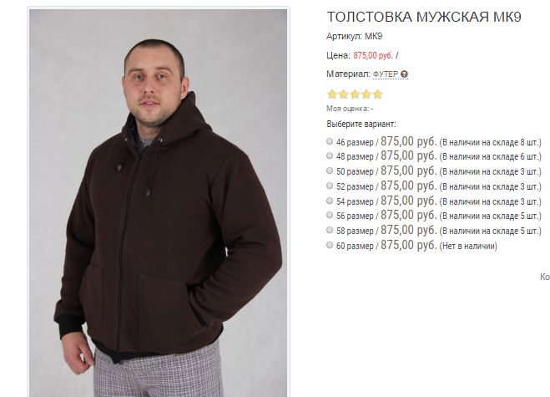Click the Артикул: МК9 text
The image size is (550, 397).
(354, 36)
